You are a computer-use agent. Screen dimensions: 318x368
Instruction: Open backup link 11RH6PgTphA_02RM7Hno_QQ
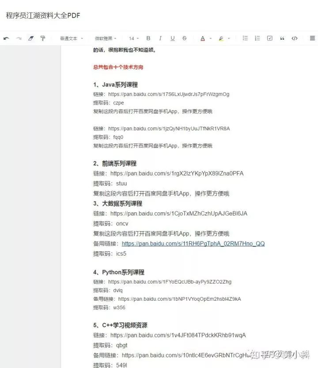point(193,244)
